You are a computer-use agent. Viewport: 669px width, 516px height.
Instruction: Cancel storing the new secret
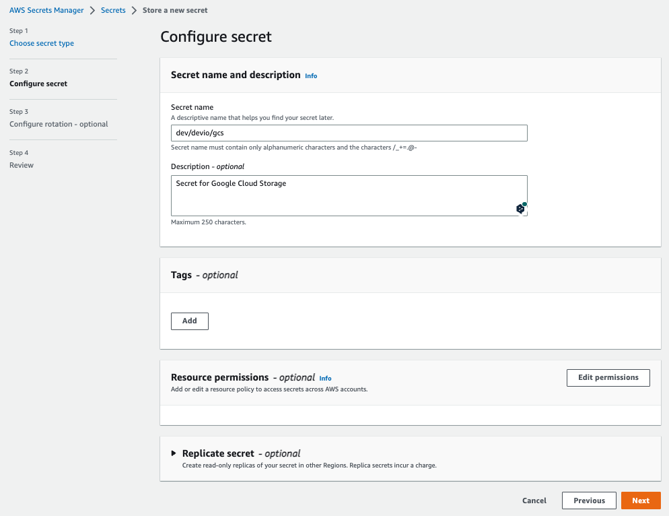click(534, 501)
